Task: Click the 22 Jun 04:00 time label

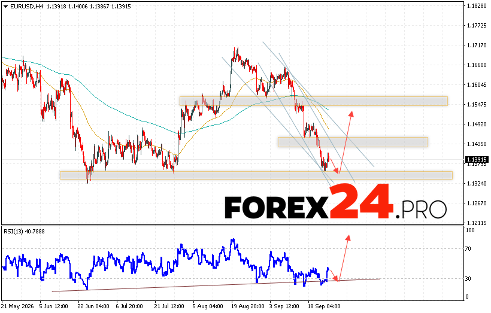Action: (93, 306)
